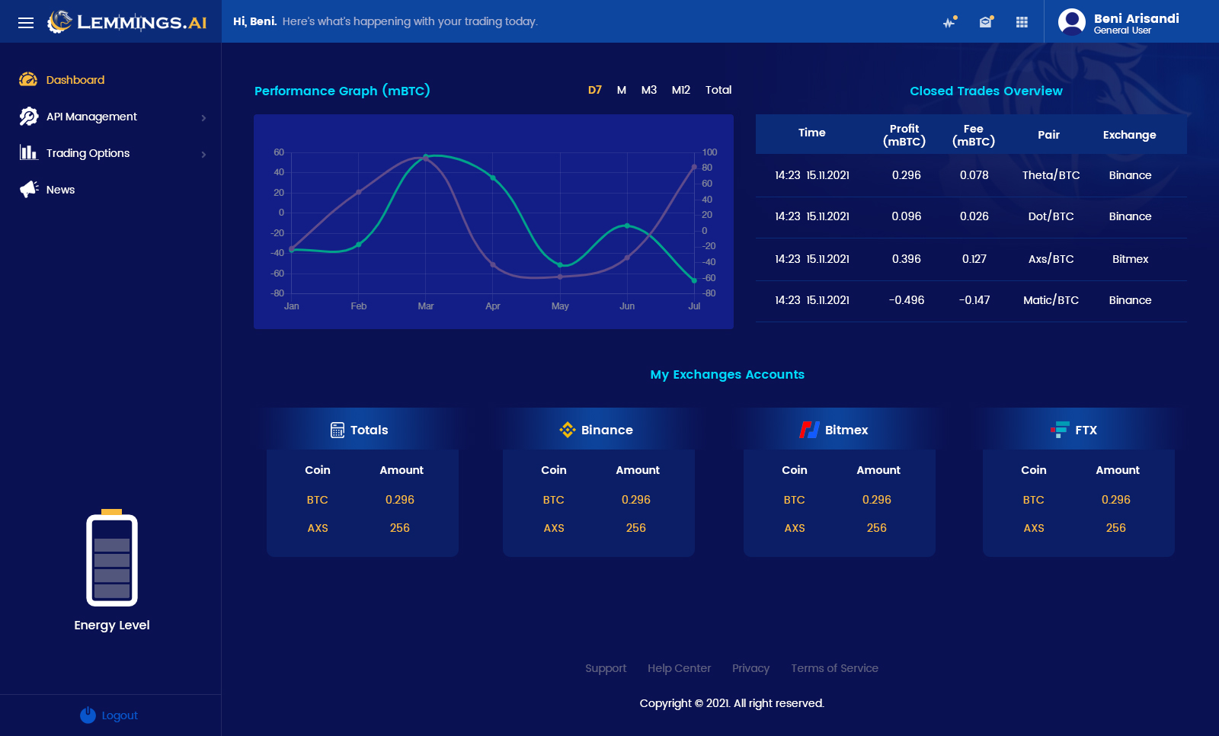1219x736 pixels.
Task: Expand the Trading Options submenu chevron
Action: 203,154
